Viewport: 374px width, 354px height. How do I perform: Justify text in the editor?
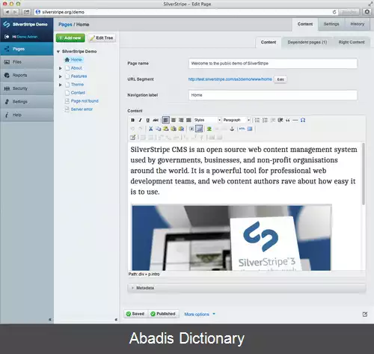click(188, 120)
